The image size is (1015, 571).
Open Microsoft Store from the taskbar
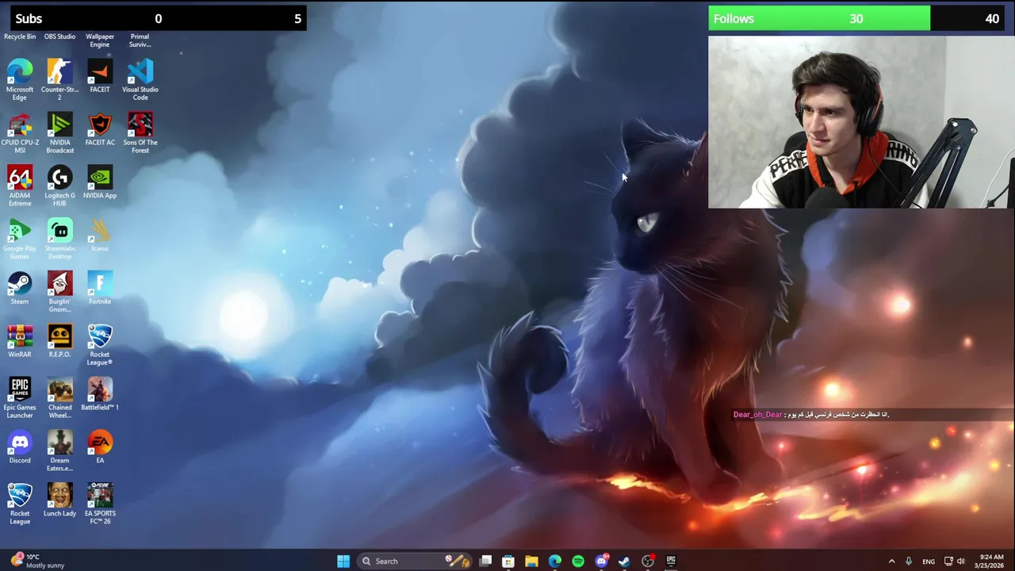[508, 561]
